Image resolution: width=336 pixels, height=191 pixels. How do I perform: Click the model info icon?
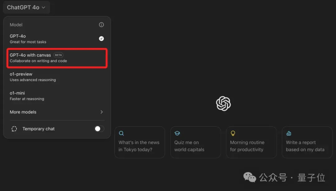[x=101, y=25]
